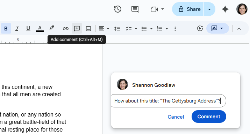Click the name Shannon Goodlaw
The image size is (250, 134).
[154, 85]
